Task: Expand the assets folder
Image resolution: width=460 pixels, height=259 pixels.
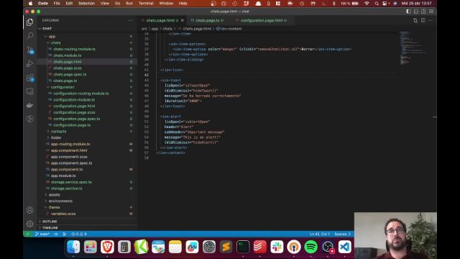Action: pos(55,195)
